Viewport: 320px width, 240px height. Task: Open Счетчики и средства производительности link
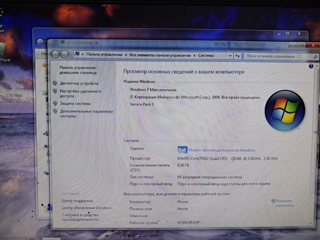pyautogui.click(x=80, y=217)
